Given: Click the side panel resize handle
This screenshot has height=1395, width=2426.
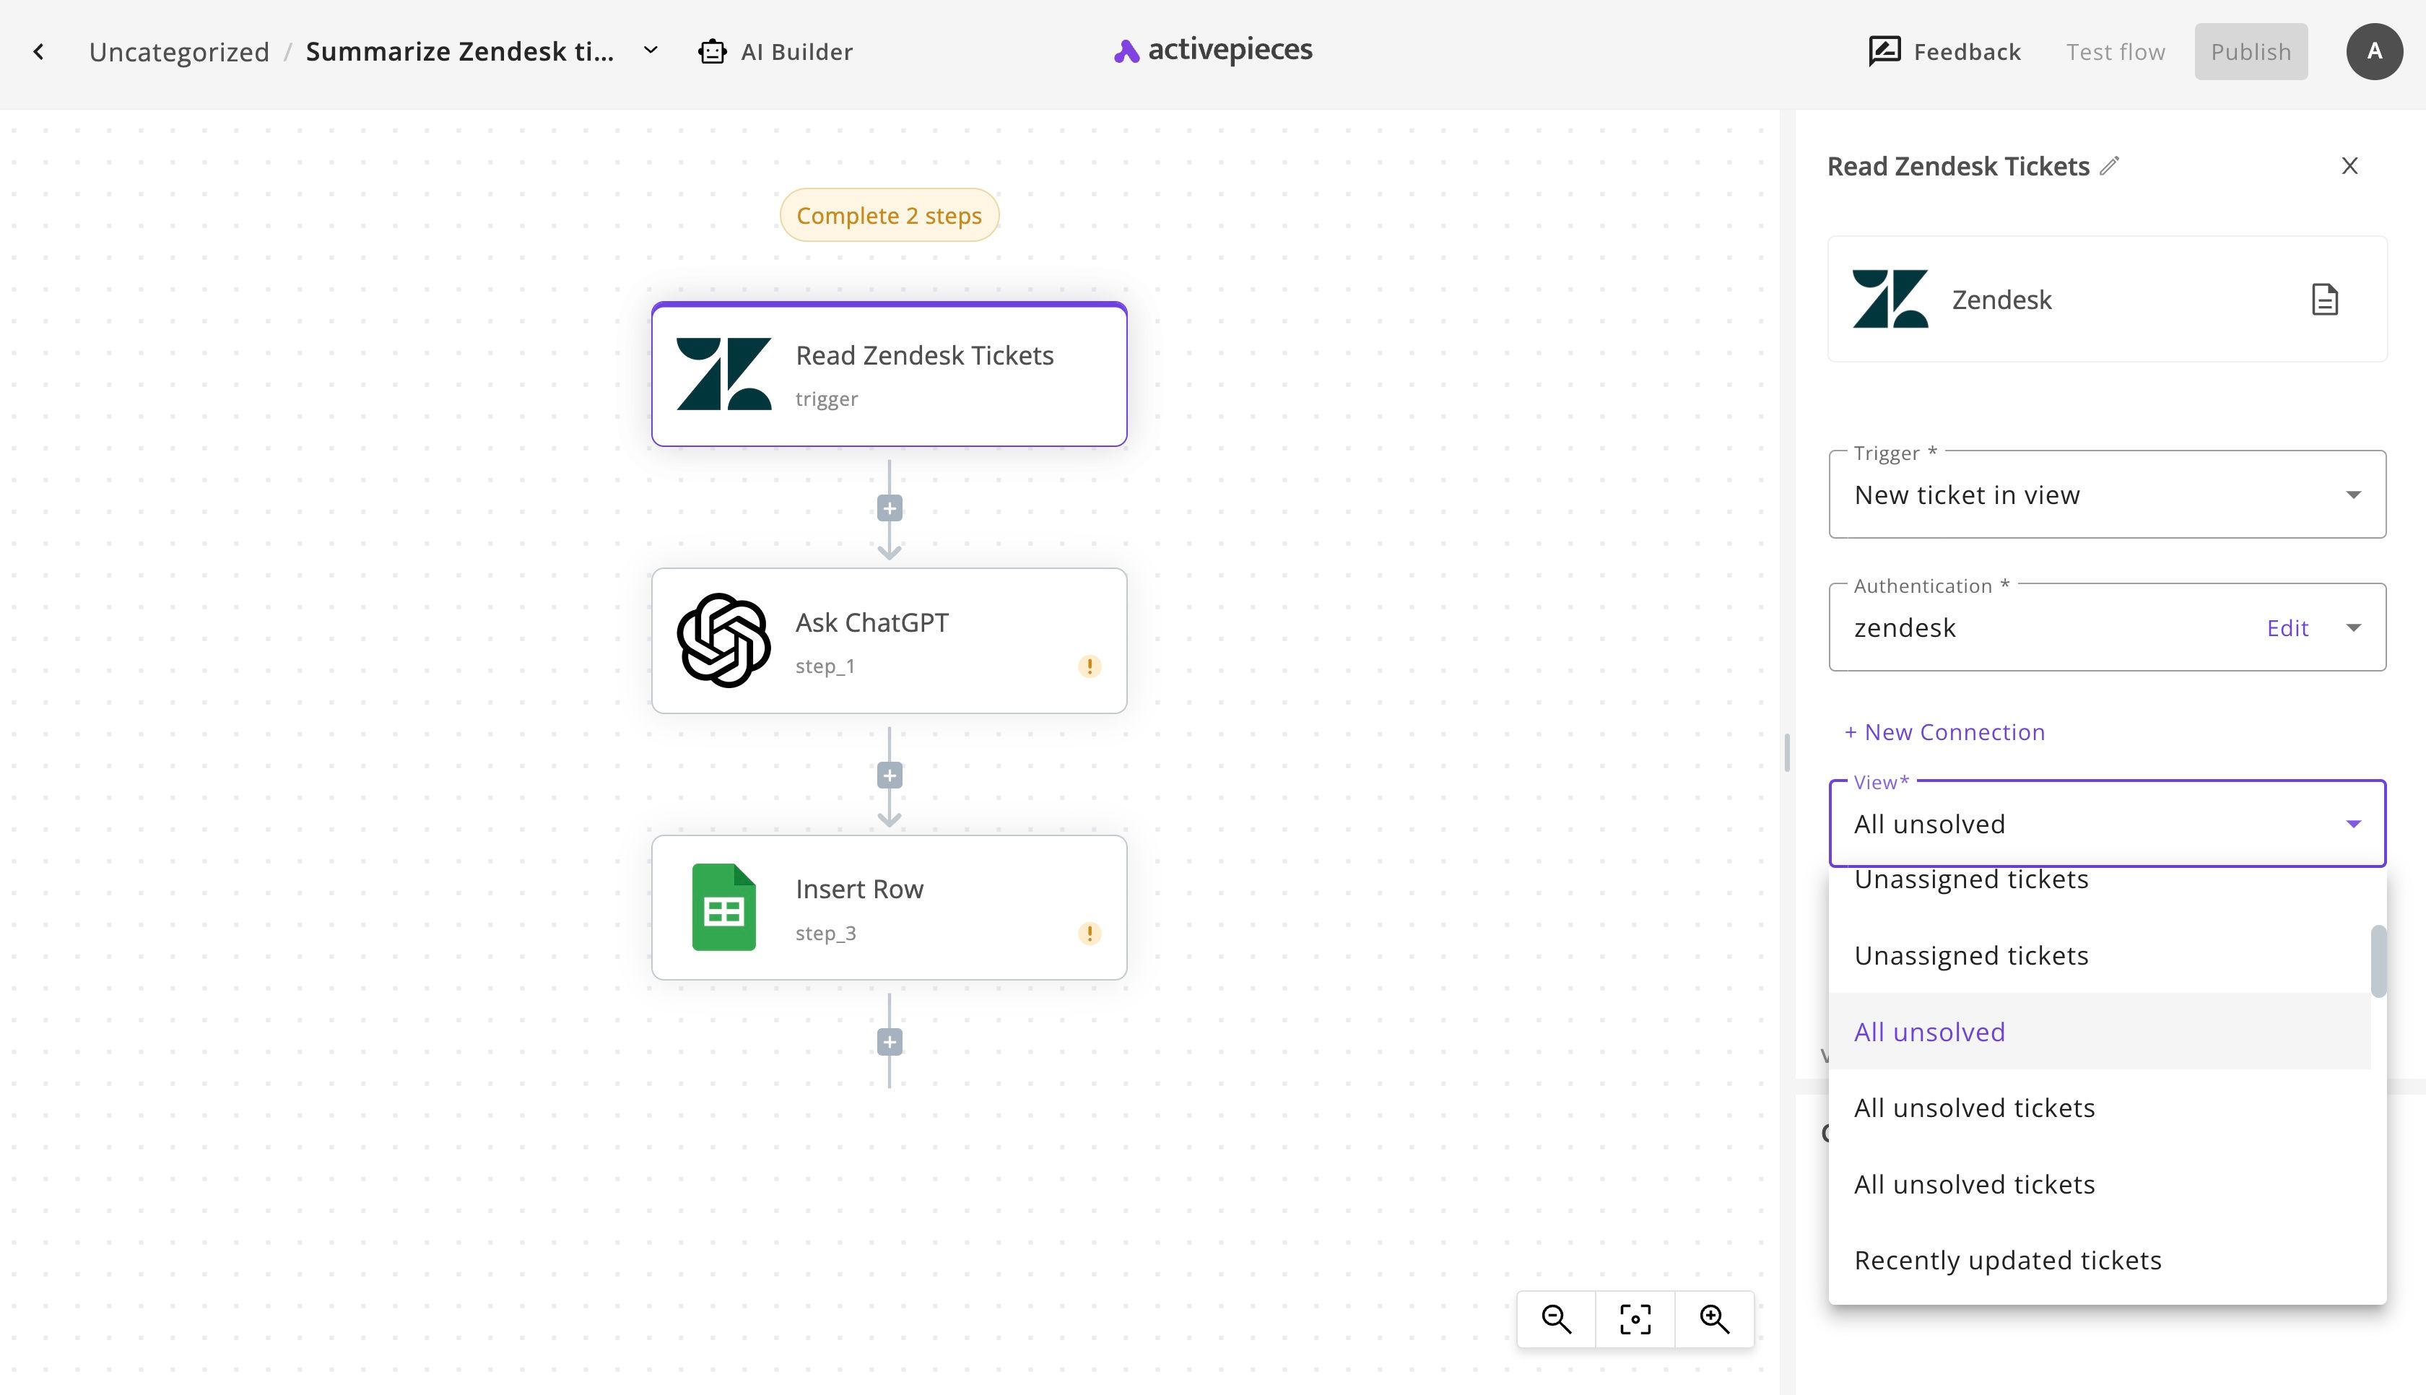Looking at the screenshot, I should tap(1787, 752).
